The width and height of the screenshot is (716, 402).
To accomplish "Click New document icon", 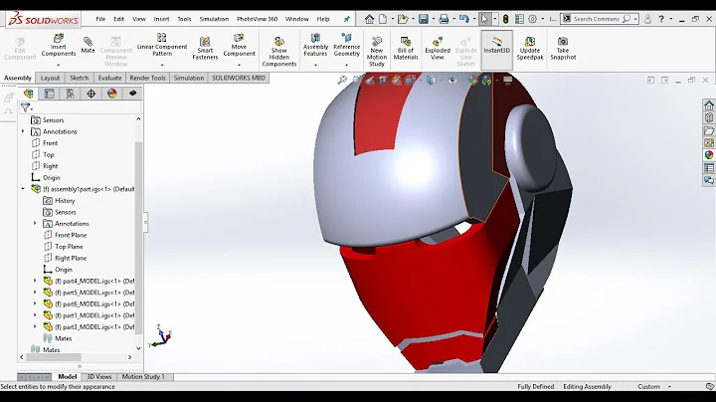I will click(383, 19).
